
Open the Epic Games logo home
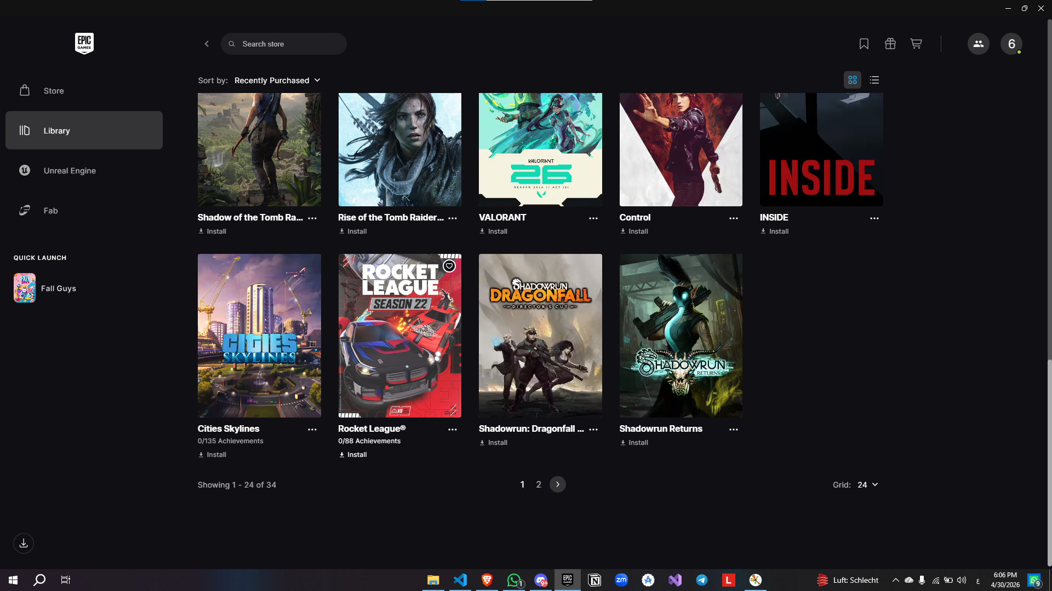point(84,43)
